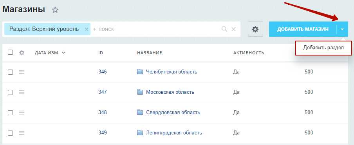Sort by ID column header
354x145 pixels.
tap(101, 53)
